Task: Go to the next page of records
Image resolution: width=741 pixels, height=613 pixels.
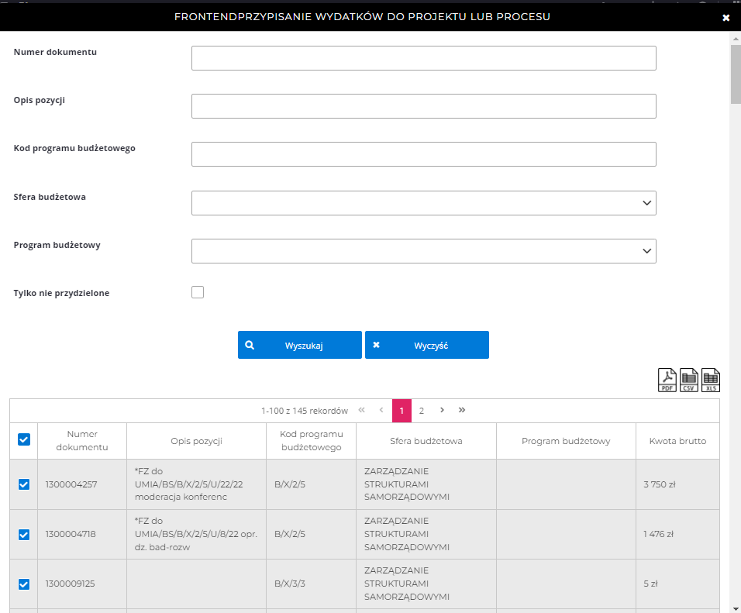Action: [442, 410]
